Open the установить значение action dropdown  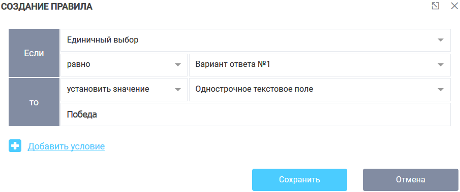point(124,90)
